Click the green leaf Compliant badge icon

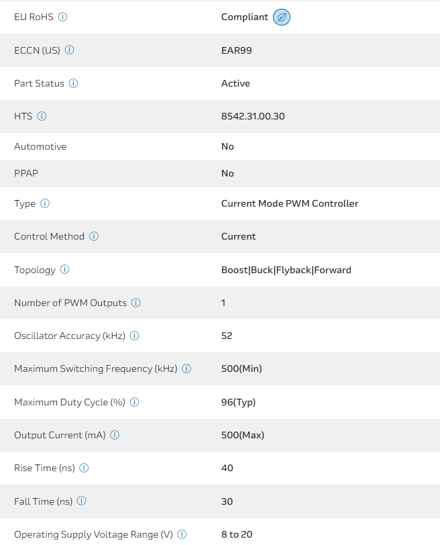(x=282, y=17)
